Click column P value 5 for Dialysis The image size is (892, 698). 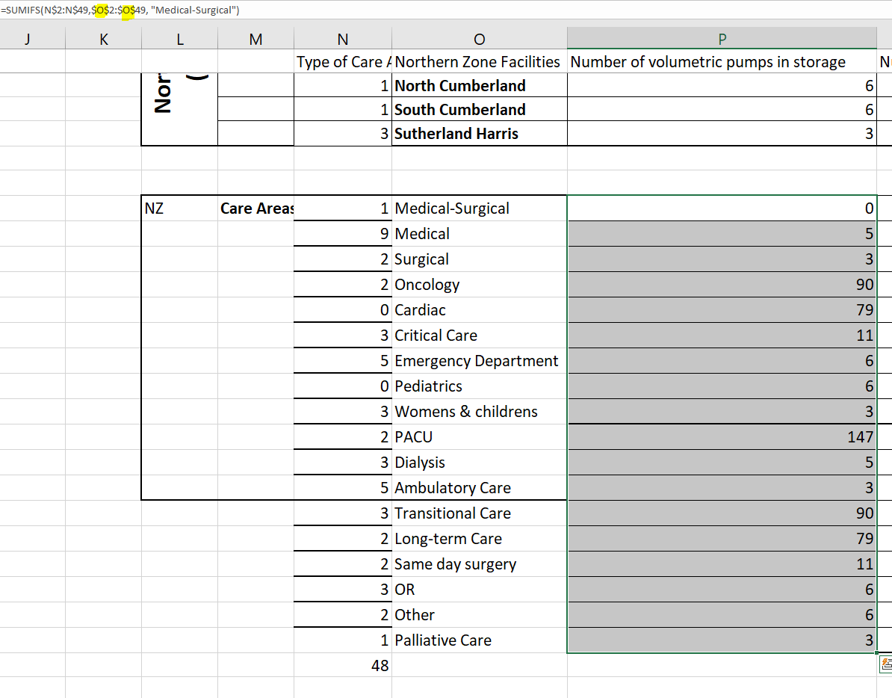722,463
